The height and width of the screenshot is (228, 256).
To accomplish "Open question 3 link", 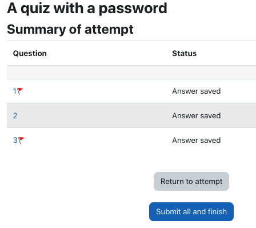I will (15, 141).
